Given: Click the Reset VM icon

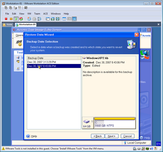Looking at the screenshot, I should coord(21,19).
